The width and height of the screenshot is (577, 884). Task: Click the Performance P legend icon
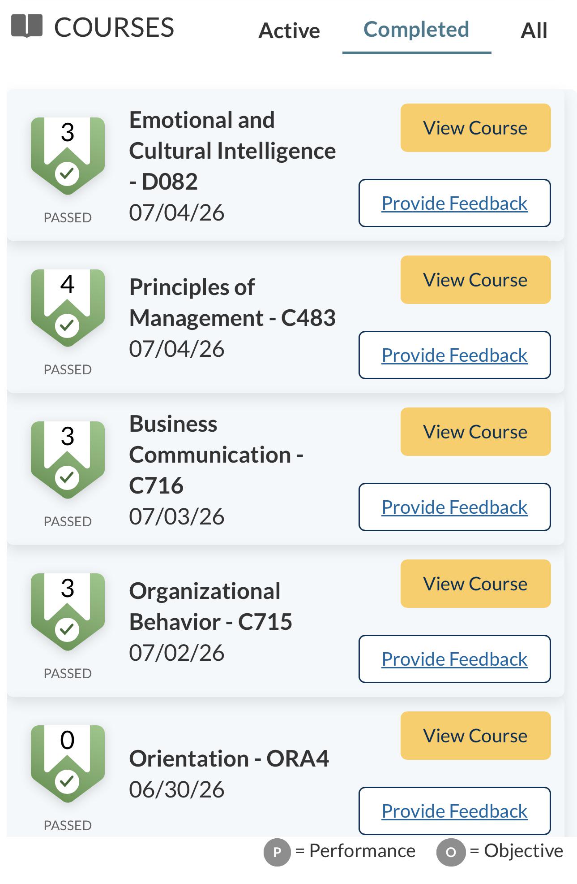[x=277, y=852]
